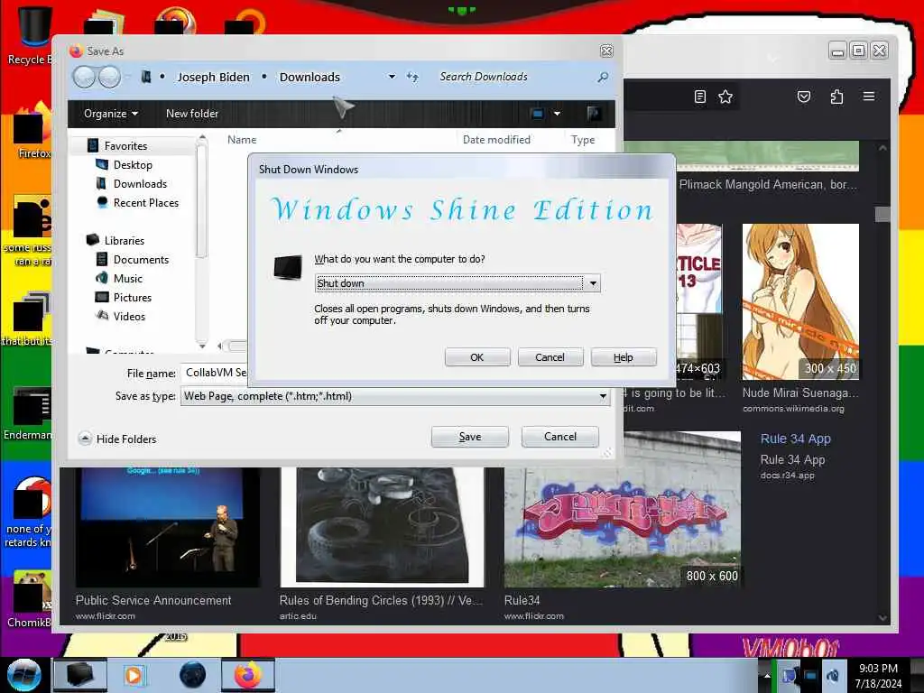The height and width of the screenshot is (693, 924).
Task: Open Rules of Bending Circles thumbnail
Action: [x=382, y=527]
